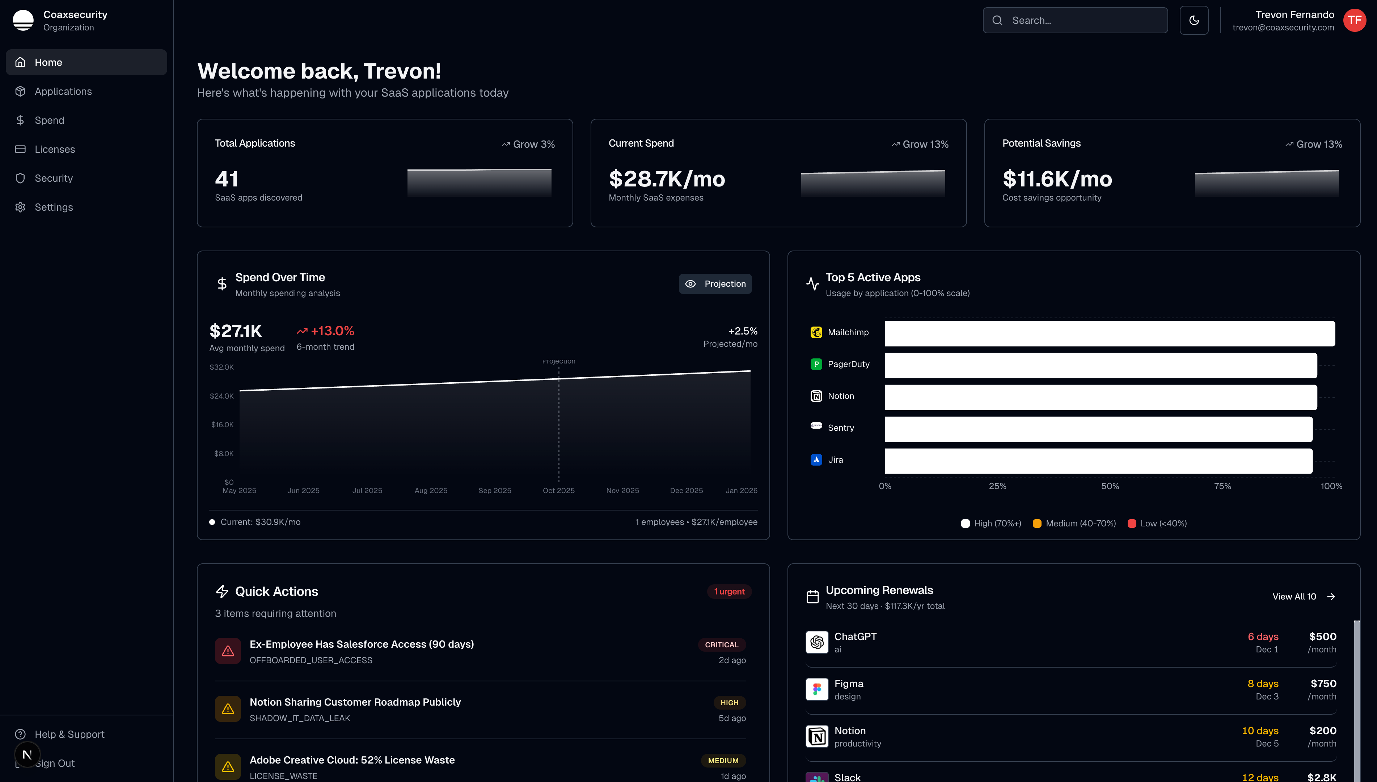
Task: Open Settings via the gear icon
Action: pos(20,207)
